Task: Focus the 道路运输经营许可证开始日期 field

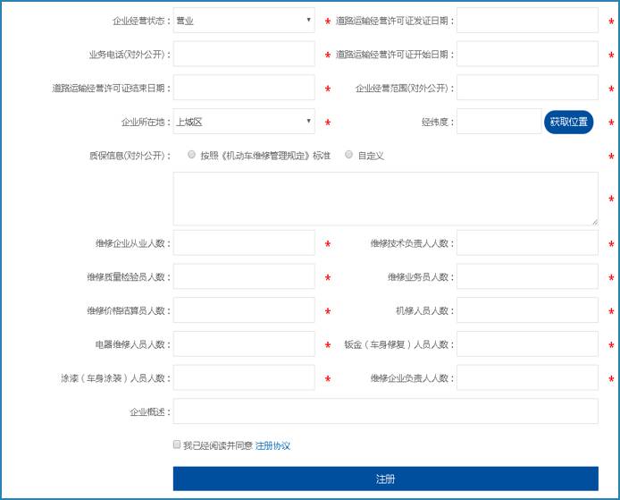Action: pos(527,54)
